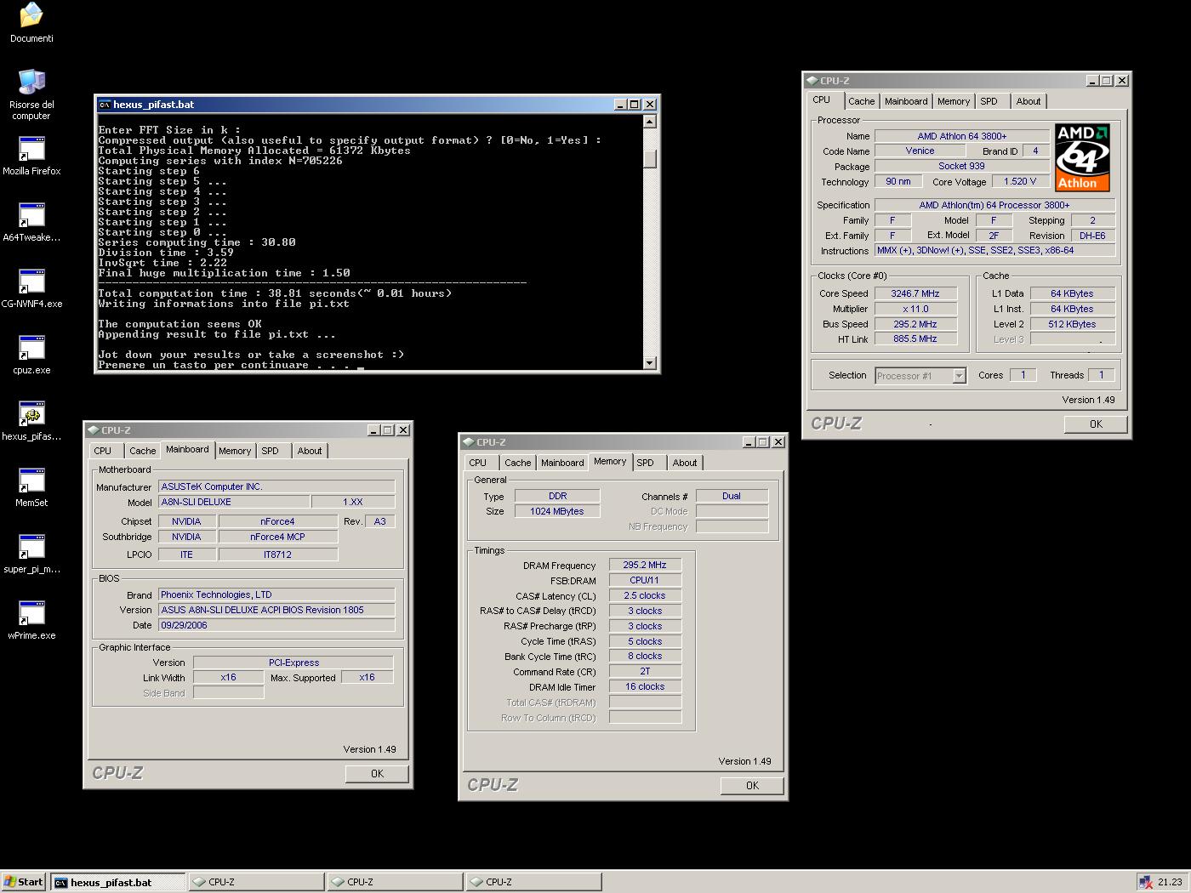The height and width of the screenshot is (893, 1191).
Task: Click the DRAM Frequency value 295.2 MHz
Action: point(645,565)
